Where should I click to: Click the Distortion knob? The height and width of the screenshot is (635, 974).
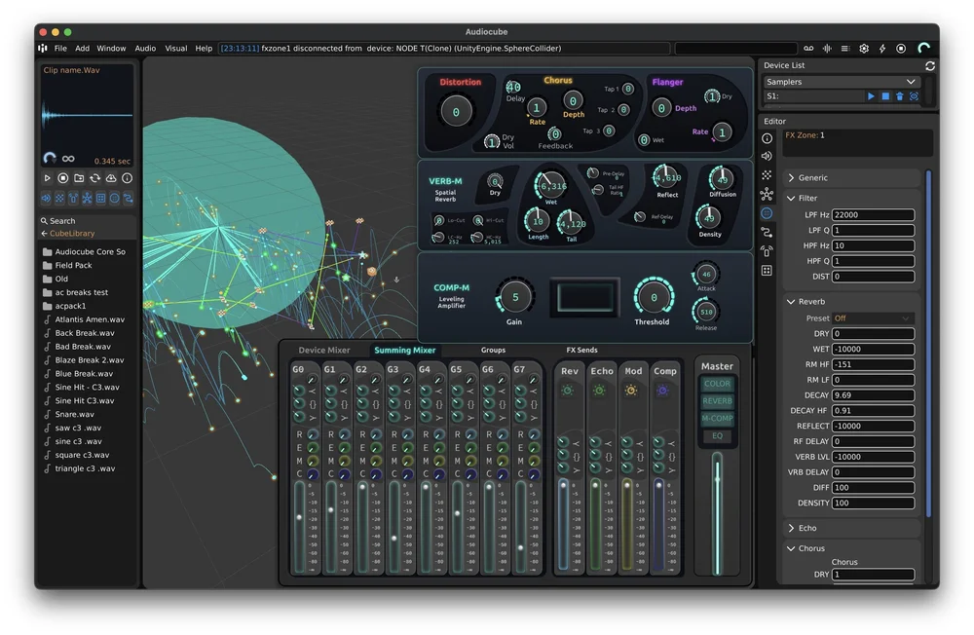[x=456, y=112]
